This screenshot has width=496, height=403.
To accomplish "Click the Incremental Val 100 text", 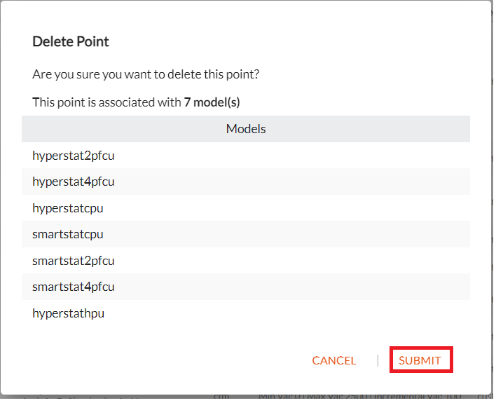I will [416, 396].
